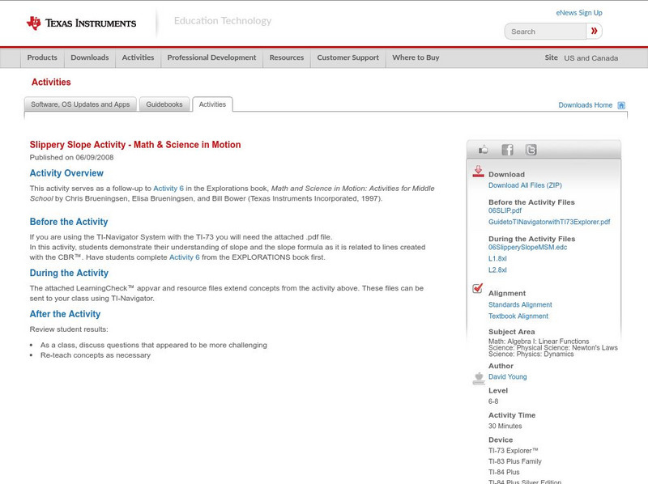Click the Texas Instruments logo

[81, 23]
